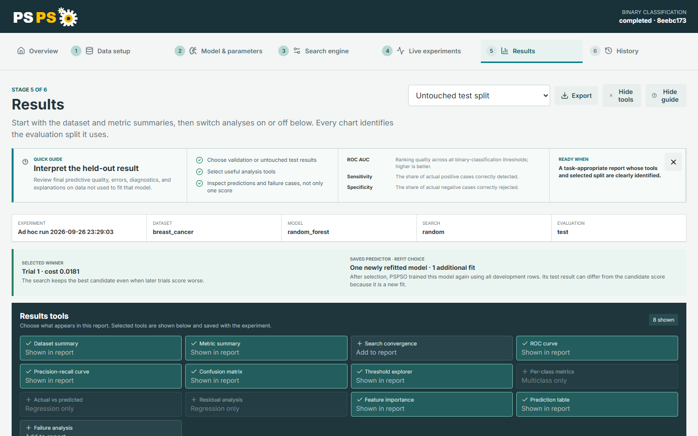Click step number 1 badge

click(x=76, y=51)
